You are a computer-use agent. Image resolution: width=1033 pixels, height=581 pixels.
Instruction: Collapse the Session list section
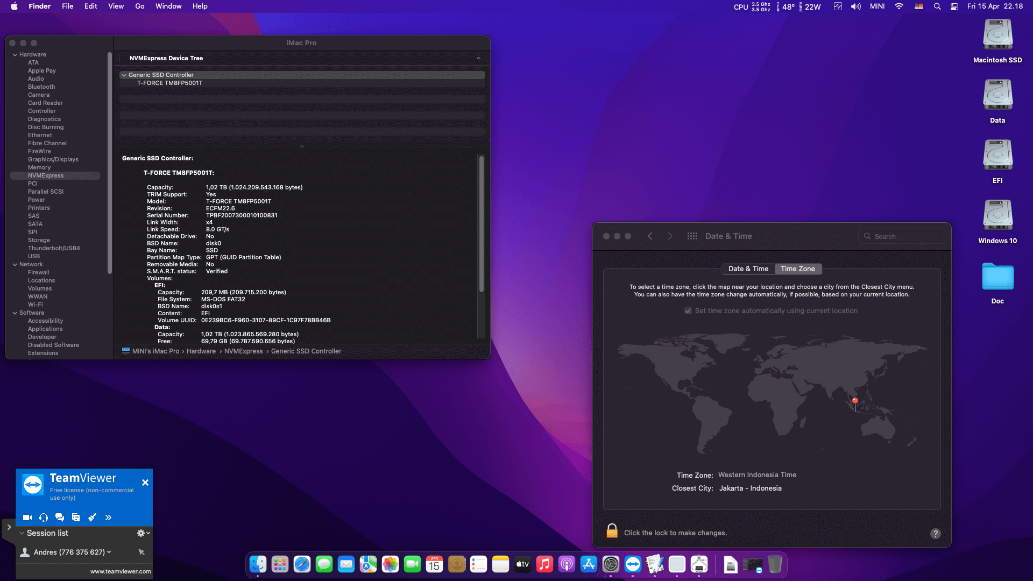[22, 533]
